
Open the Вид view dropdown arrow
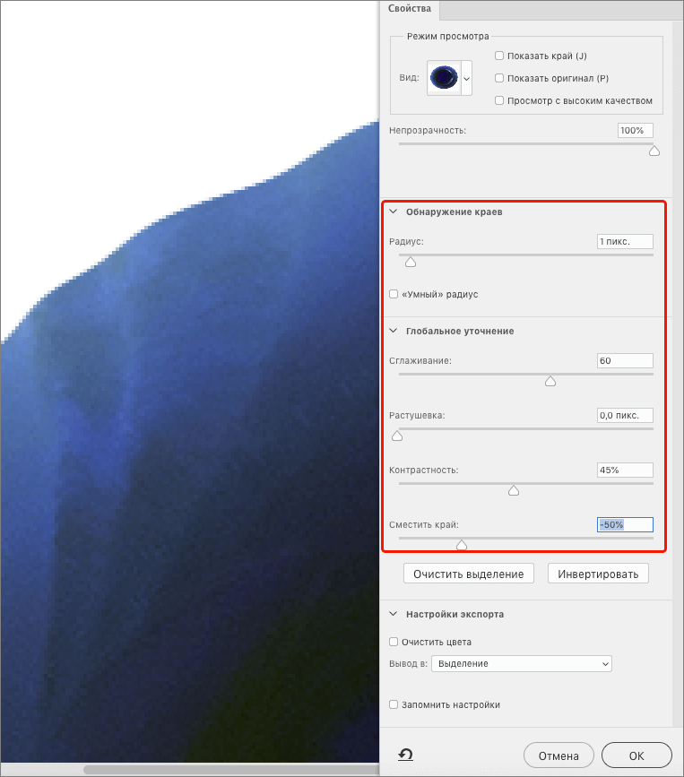click(x=466, y=78)
